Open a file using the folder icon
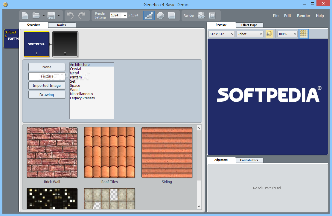This screenshot has width=332, height=216. coord(36,16)
